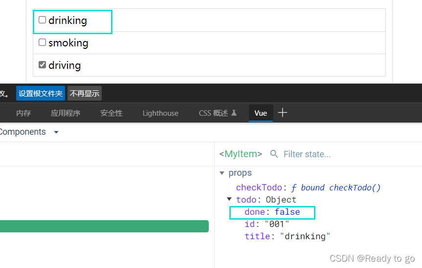
Task: Click the smoking label text
Action: tap(68, 43)
